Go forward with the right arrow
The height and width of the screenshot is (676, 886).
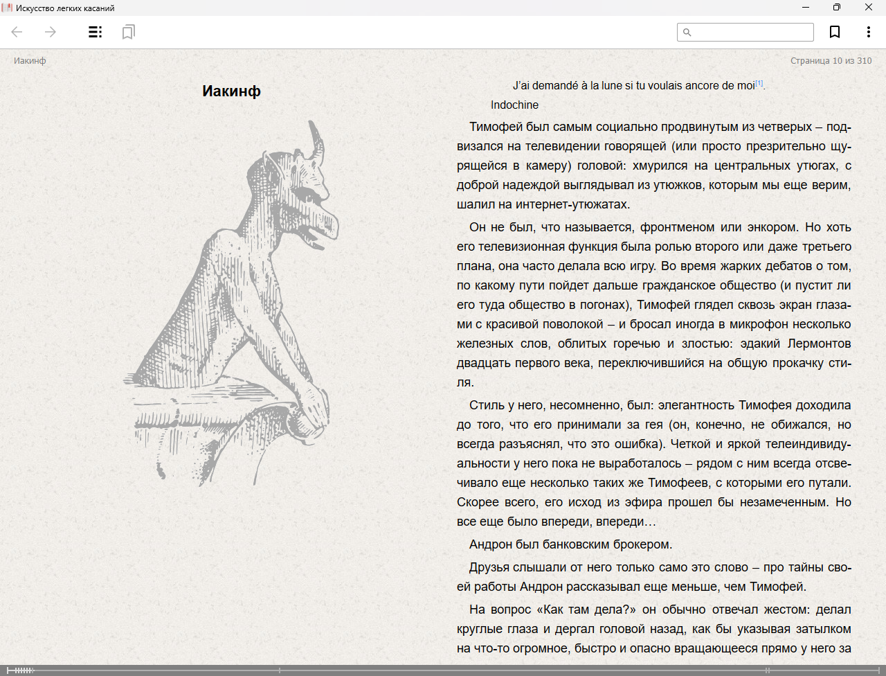click(51, 32)
